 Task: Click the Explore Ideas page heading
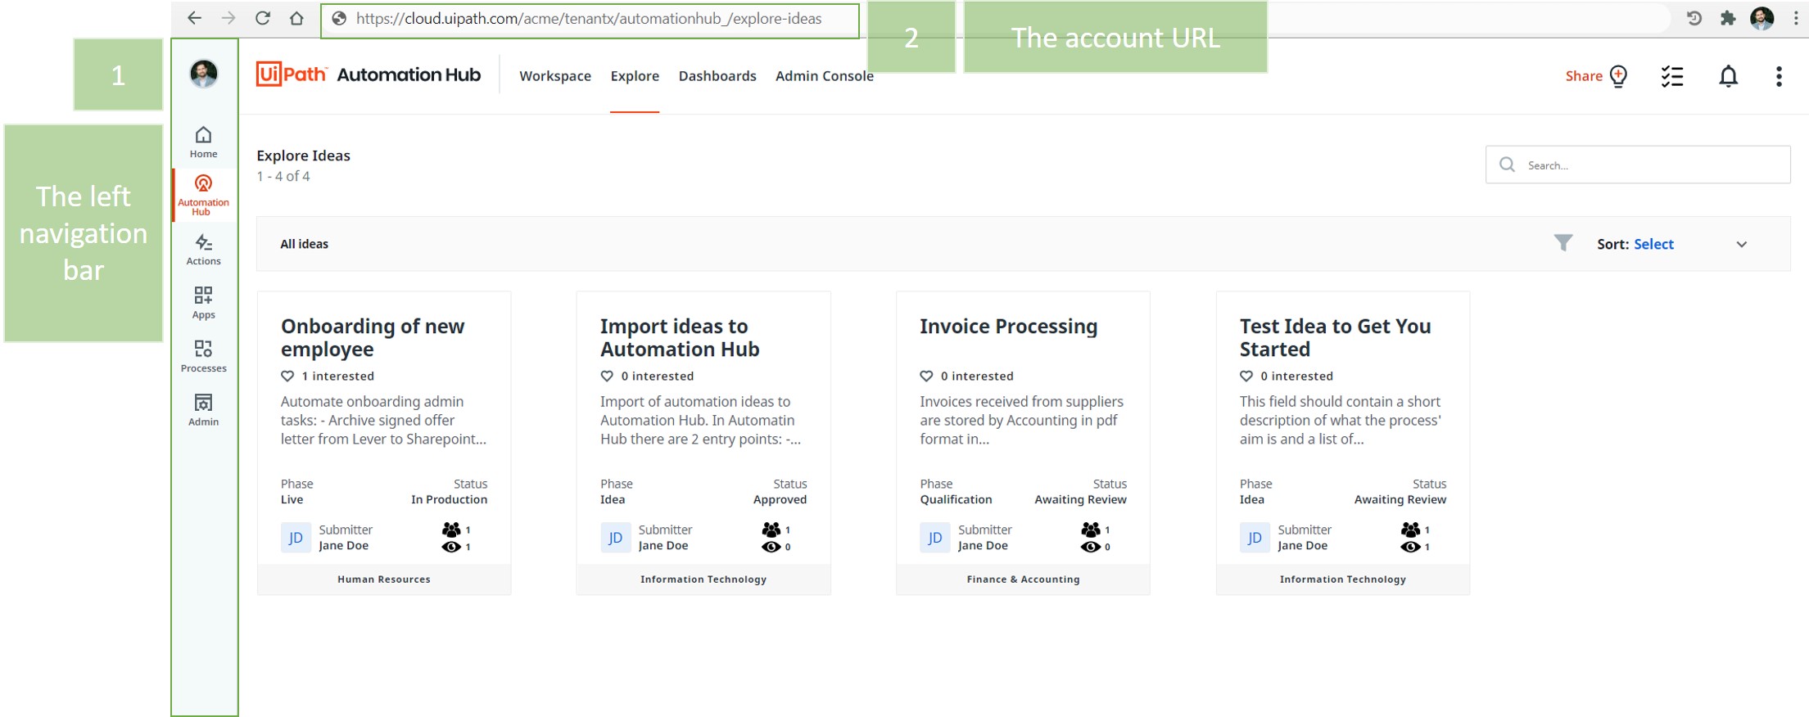tap(303, 156)
